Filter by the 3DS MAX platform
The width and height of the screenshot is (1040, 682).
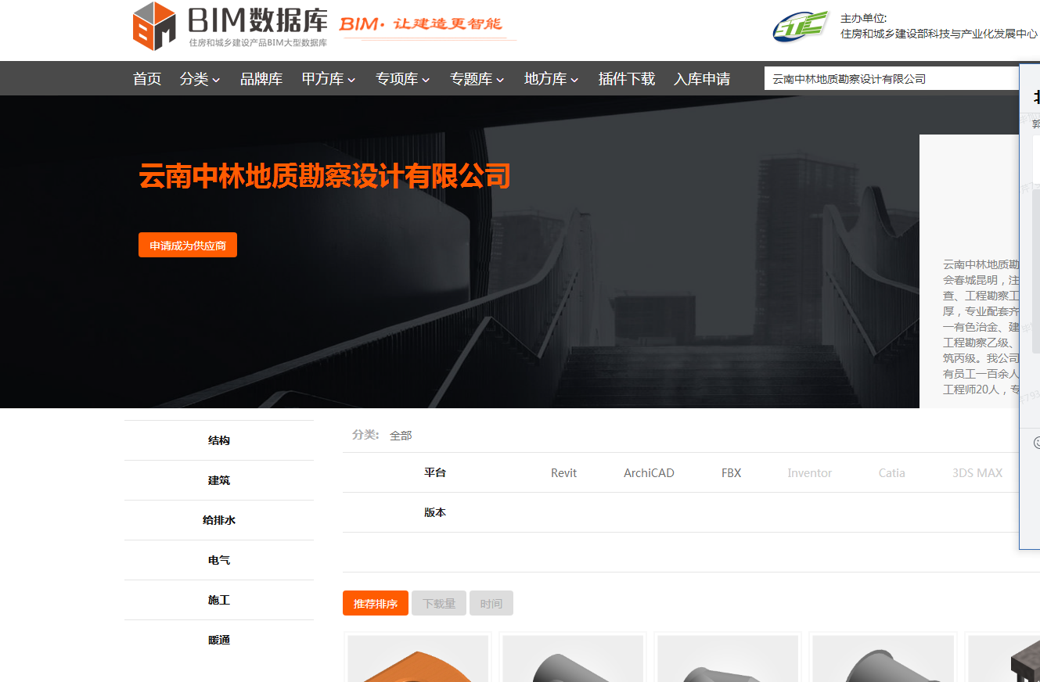977,473
